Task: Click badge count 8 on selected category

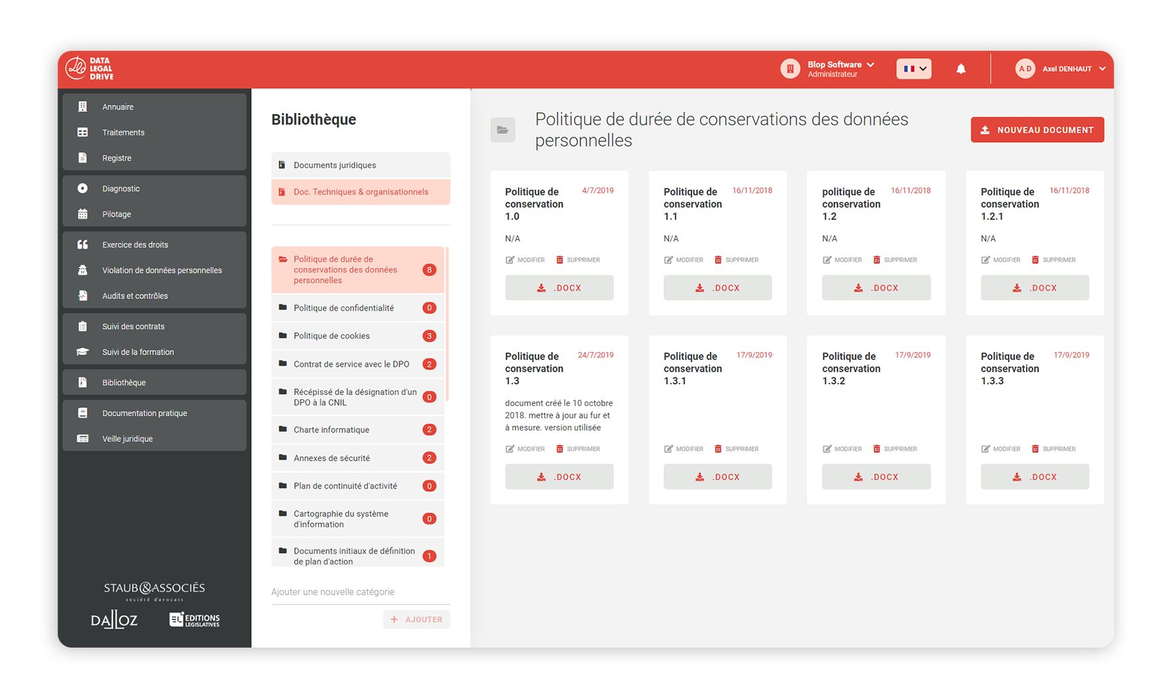Action: coord(429,270)
